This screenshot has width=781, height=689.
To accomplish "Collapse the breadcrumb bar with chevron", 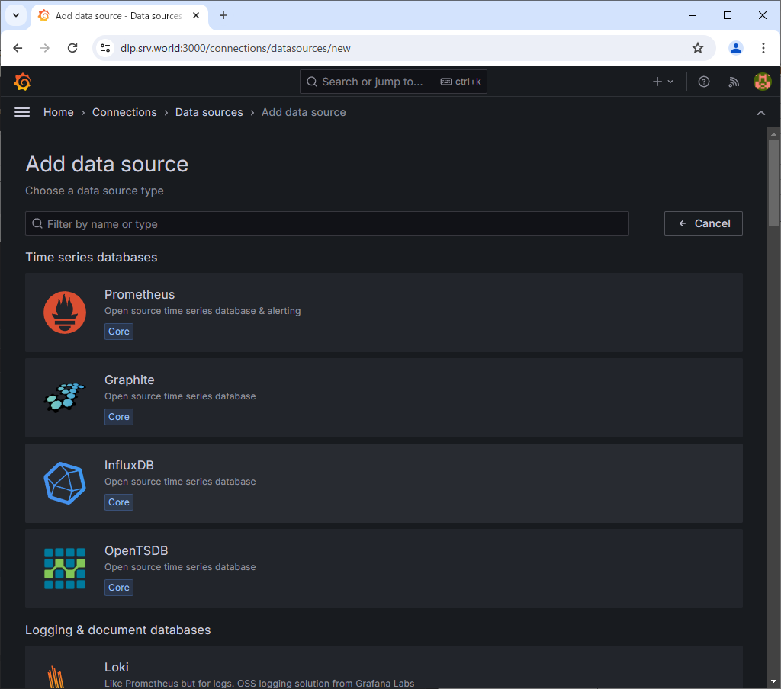I will 760,113.
